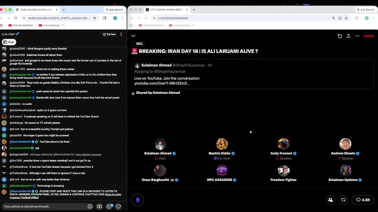This screenshot has height=212, width=378.
Task: Click the pop-out/dock icon in Space header
Action: [x=340, y=36]
